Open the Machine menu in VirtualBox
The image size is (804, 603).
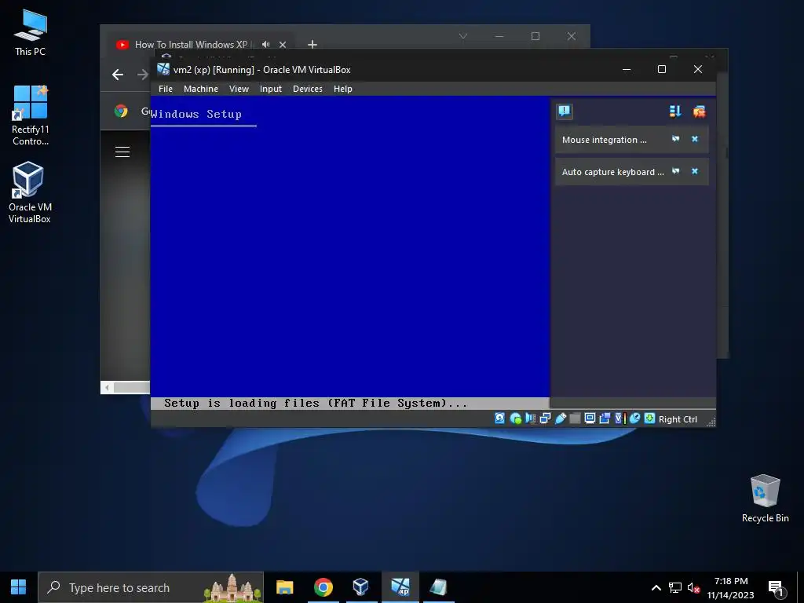pos(201,89)
